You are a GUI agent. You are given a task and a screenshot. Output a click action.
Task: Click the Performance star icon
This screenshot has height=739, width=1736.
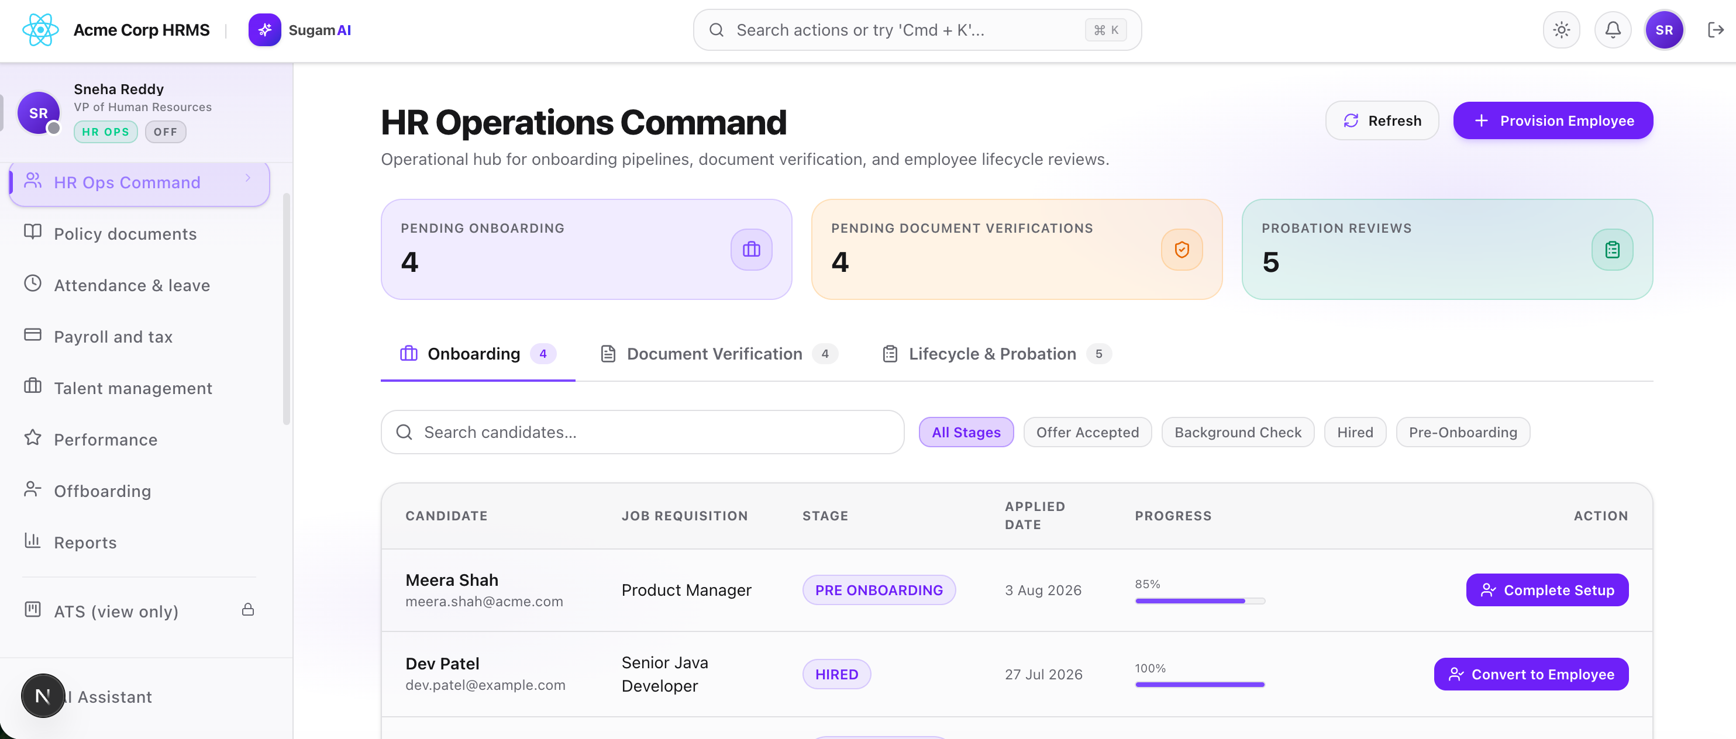pyautogui.click(x=32, y=438)
